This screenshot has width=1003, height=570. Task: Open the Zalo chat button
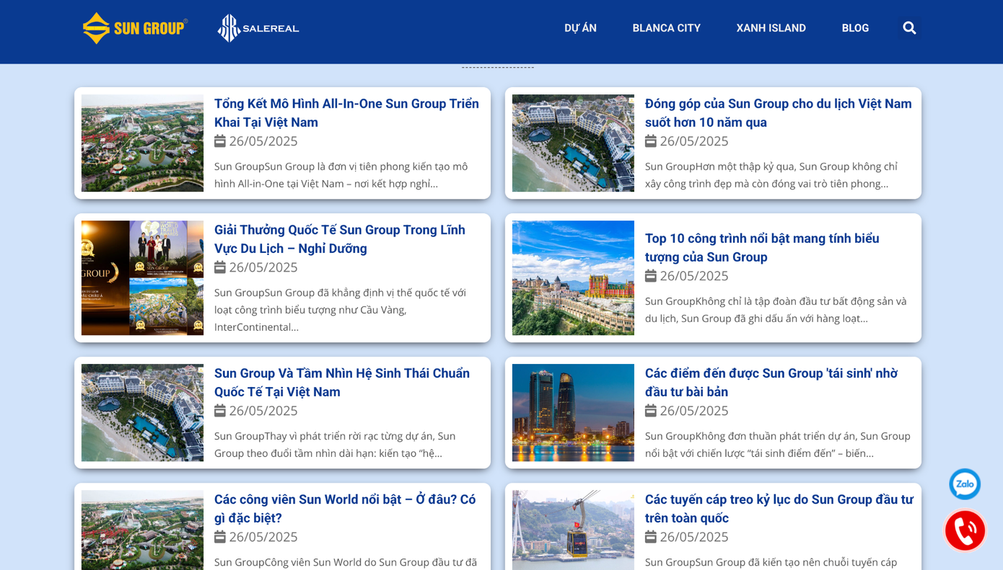[x=964, y=484]
